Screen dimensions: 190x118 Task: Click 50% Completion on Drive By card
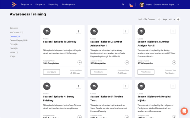click(x=51, y=63)
